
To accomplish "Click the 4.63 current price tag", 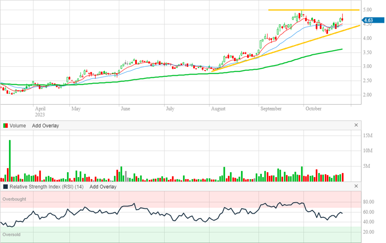I will pyautogui.click(x=368, y=20).
